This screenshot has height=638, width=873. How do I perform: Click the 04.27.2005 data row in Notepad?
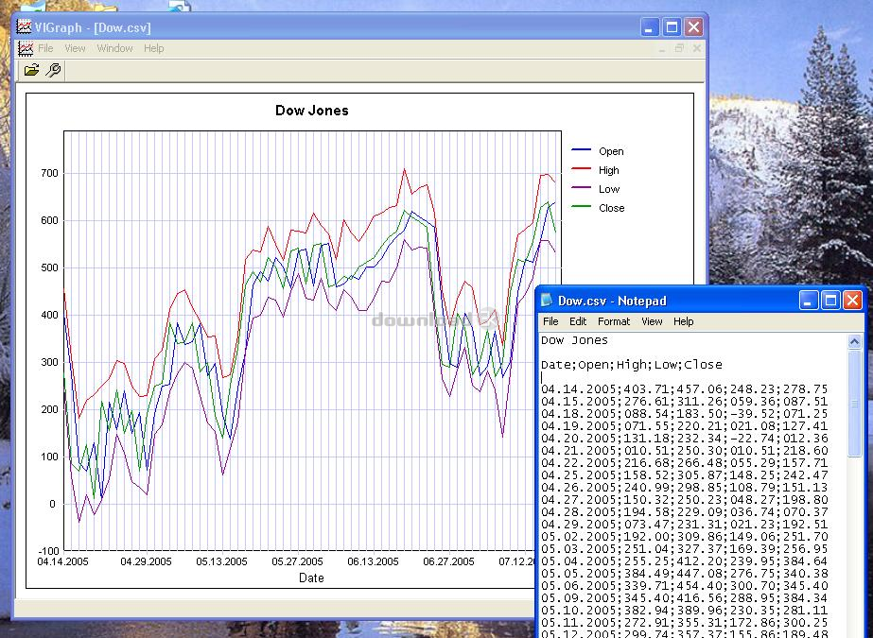(684, 499)
